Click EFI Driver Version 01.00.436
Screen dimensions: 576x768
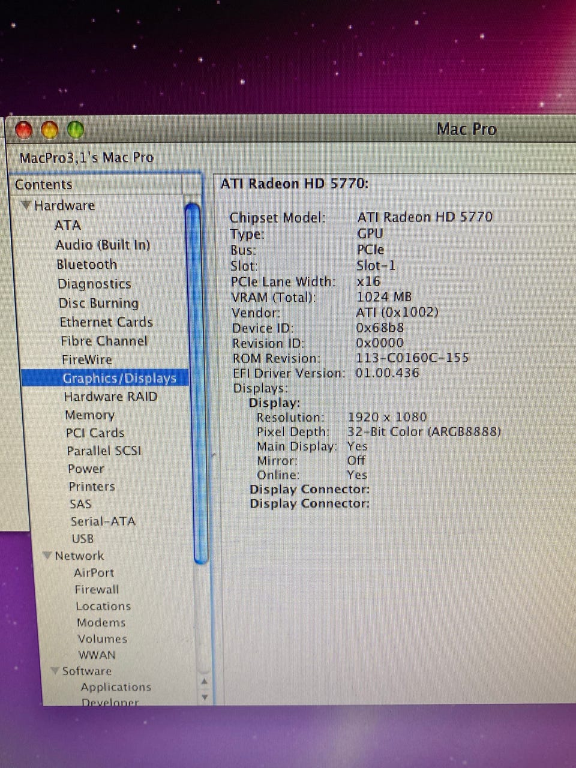pos(387,373)
